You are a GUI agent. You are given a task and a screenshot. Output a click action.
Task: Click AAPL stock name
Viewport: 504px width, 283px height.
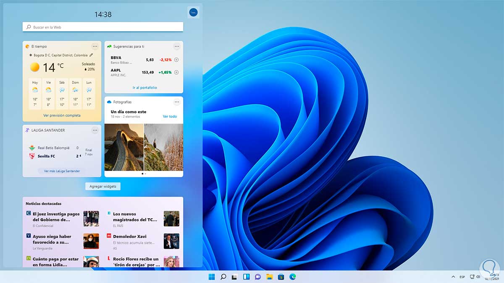115,70
